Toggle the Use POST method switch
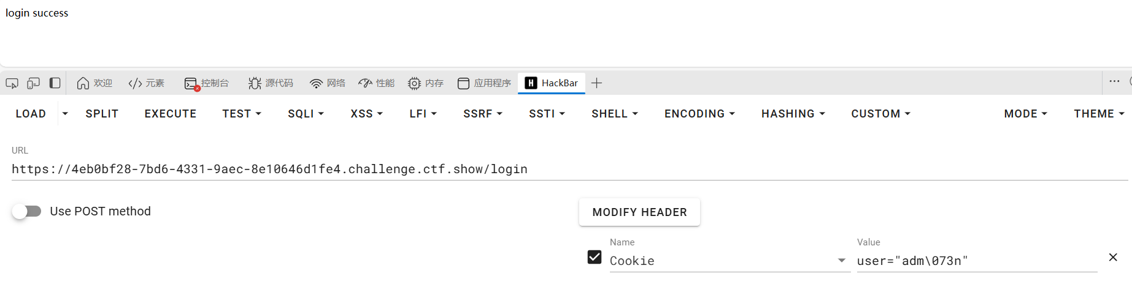This screenshot has height=287, width=1132. [26, 212]
